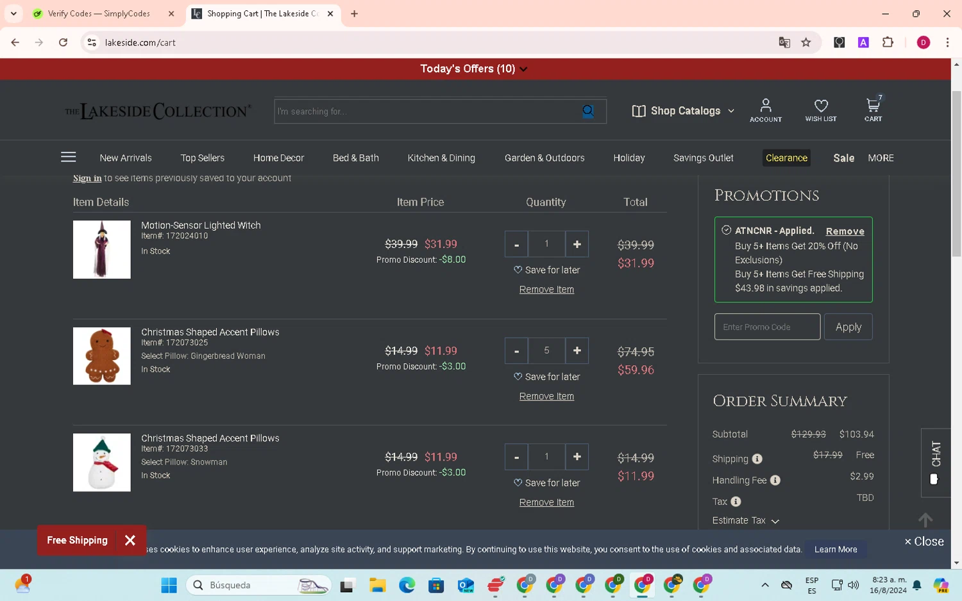Screen dimensions: 962x601
Task: Save the Snowman pillow for later
Action: pyautogui.click(x=546, y=482)
